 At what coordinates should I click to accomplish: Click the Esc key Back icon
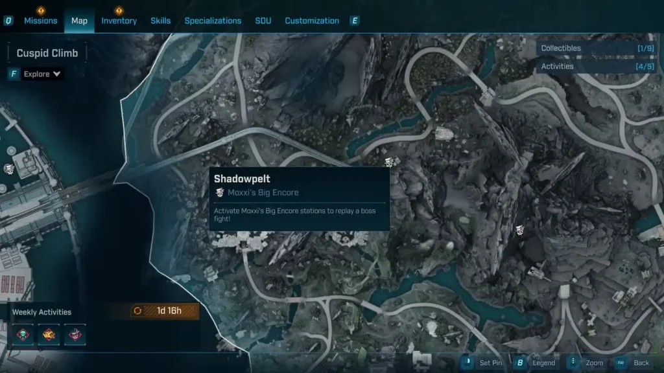pyautogui.click(x=621, y=363)
